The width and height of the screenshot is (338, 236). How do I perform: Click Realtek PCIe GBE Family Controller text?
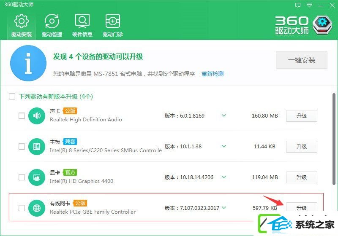tap(93, 212)
